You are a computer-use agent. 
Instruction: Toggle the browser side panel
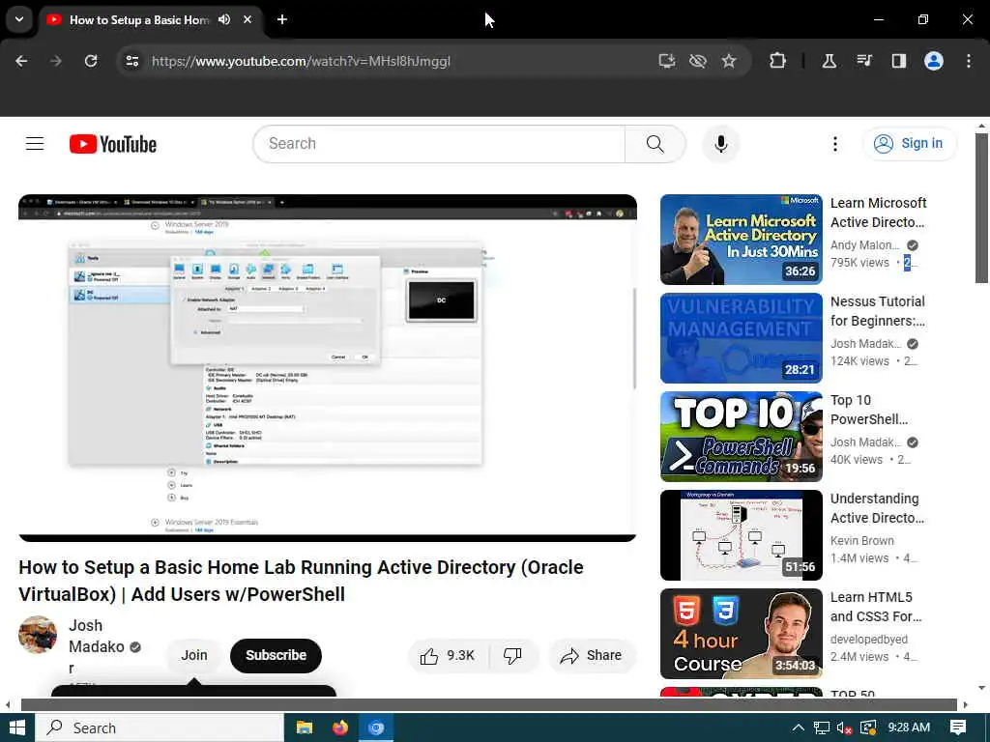898,61
